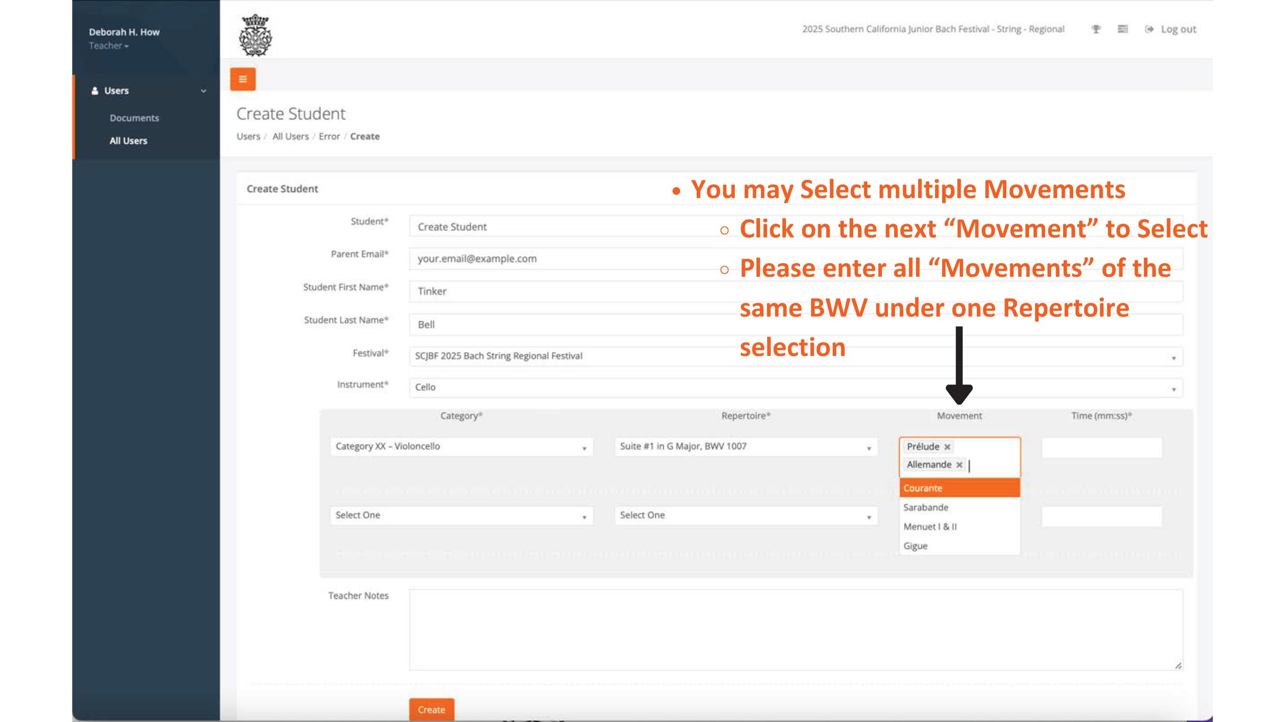
Task: Remove the Prélude movement tag
Action: [947, 447]
